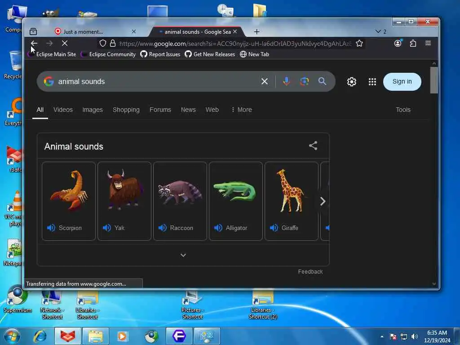Switch to Web results
This screenshot has height=345, width=460.
(212, 110)
